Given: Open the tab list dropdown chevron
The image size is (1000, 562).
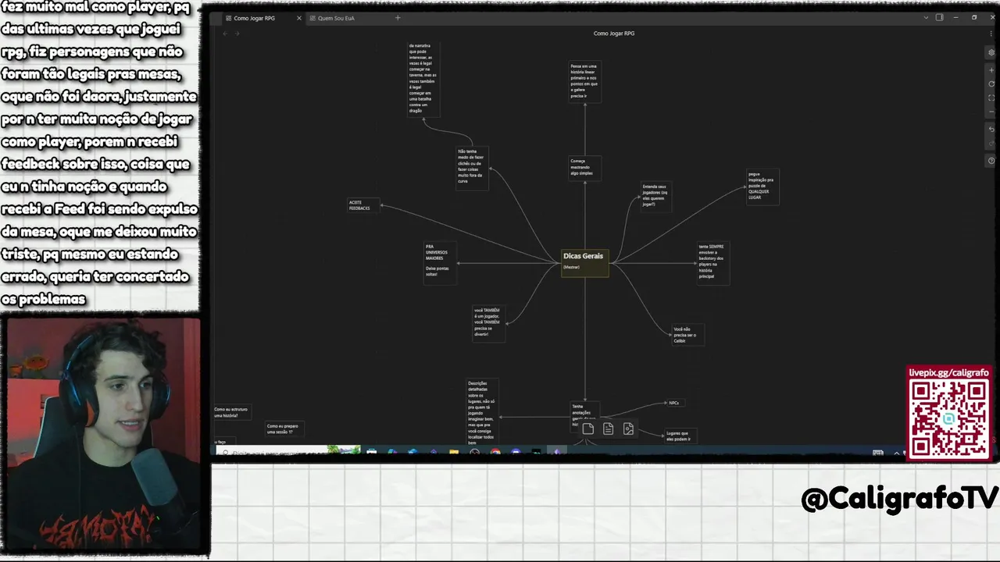Looking at the screenshot, I should coord(927,17).
